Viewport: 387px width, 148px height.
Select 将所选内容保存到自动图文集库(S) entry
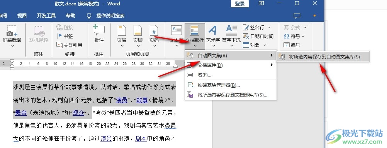(x=323, y=57)
